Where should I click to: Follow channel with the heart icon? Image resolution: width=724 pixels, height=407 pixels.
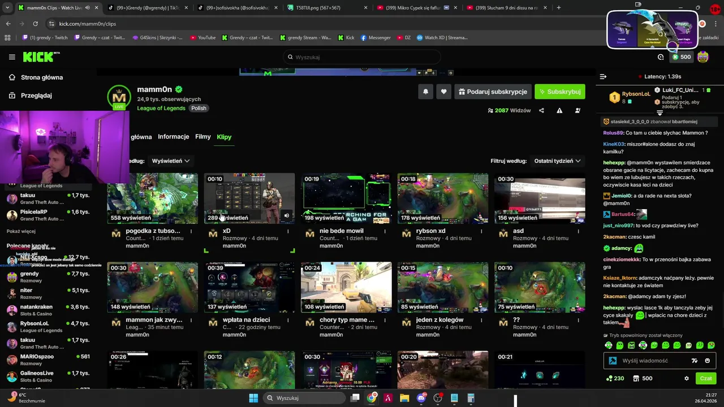coord(443,92)
